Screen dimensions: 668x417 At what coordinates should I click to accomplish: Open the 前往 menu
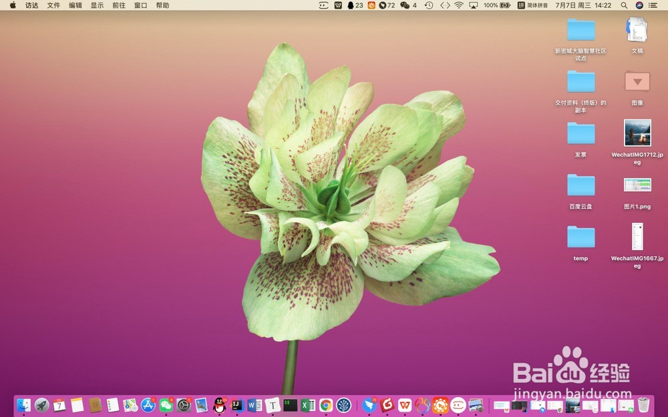tap(118, 5)
